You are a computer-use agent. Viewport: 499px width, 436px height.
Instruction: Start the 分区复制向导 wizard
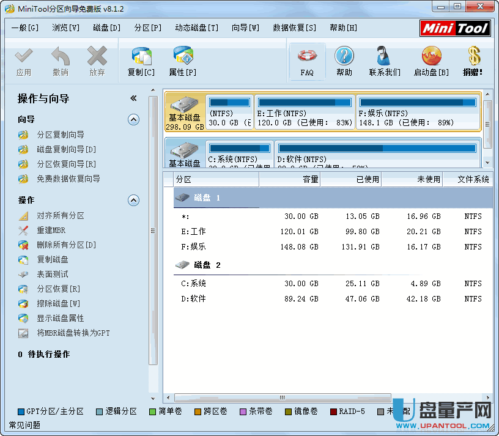[60, 135]
